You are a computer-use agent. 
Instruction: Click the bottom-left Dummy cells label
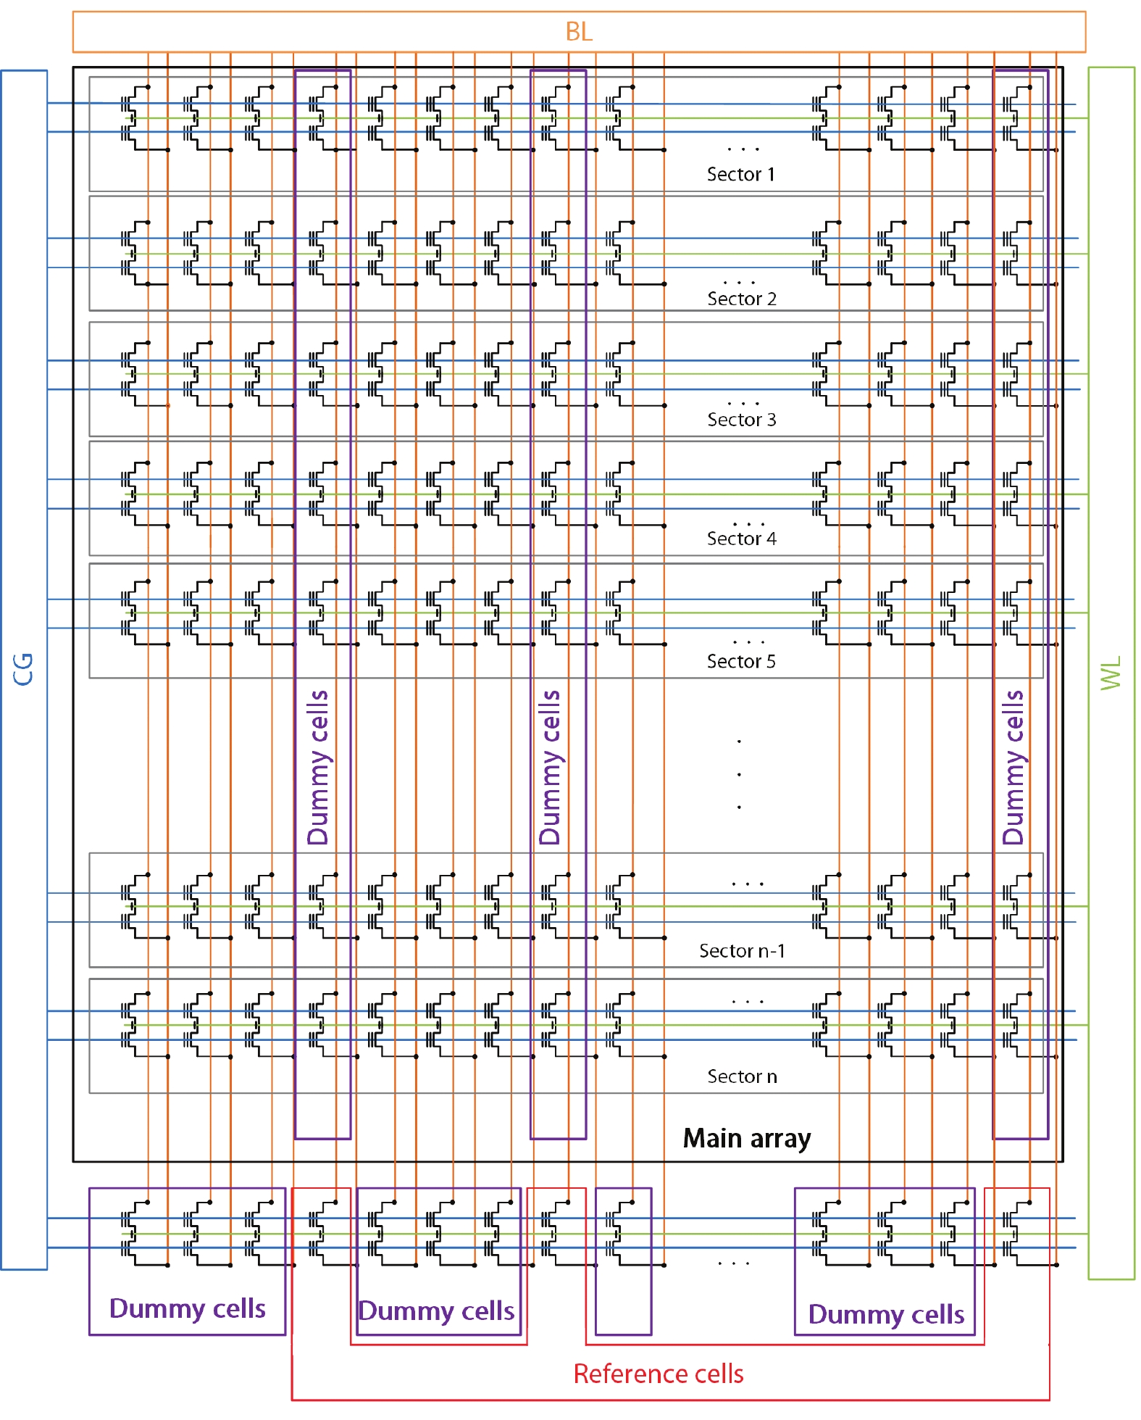187,1308
